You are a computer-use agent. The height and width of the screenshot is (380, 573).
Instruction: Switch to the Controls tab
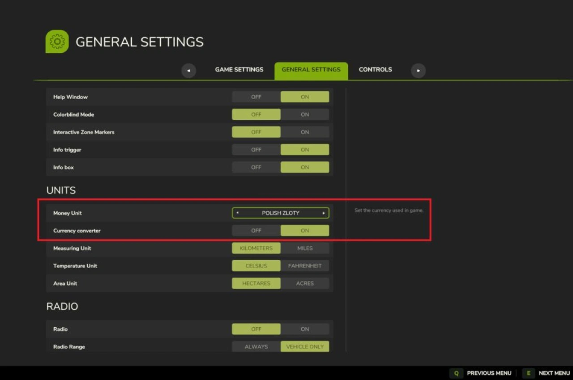[x=375, y=70]
